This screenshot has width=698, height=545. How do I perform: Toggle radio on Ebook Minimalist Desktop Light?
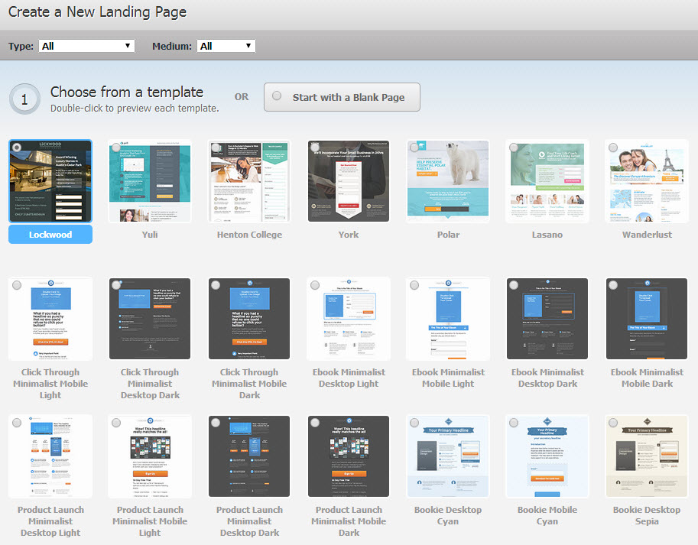tap(315, 285)
